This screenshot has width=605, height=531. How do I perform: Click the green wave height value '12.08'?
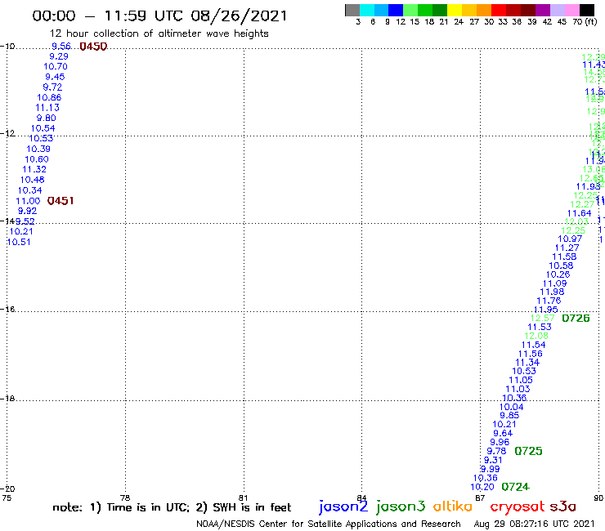tap(536, 336)
